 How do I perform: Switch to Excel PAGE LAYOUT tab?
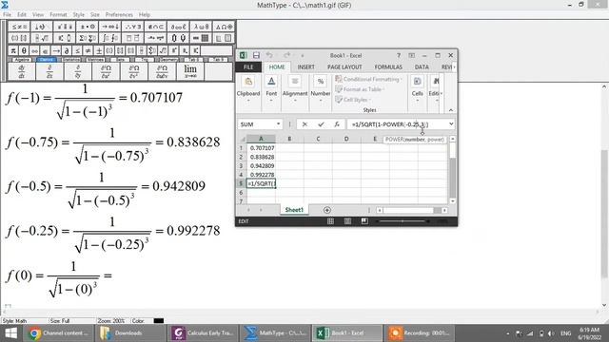(344, 67)
